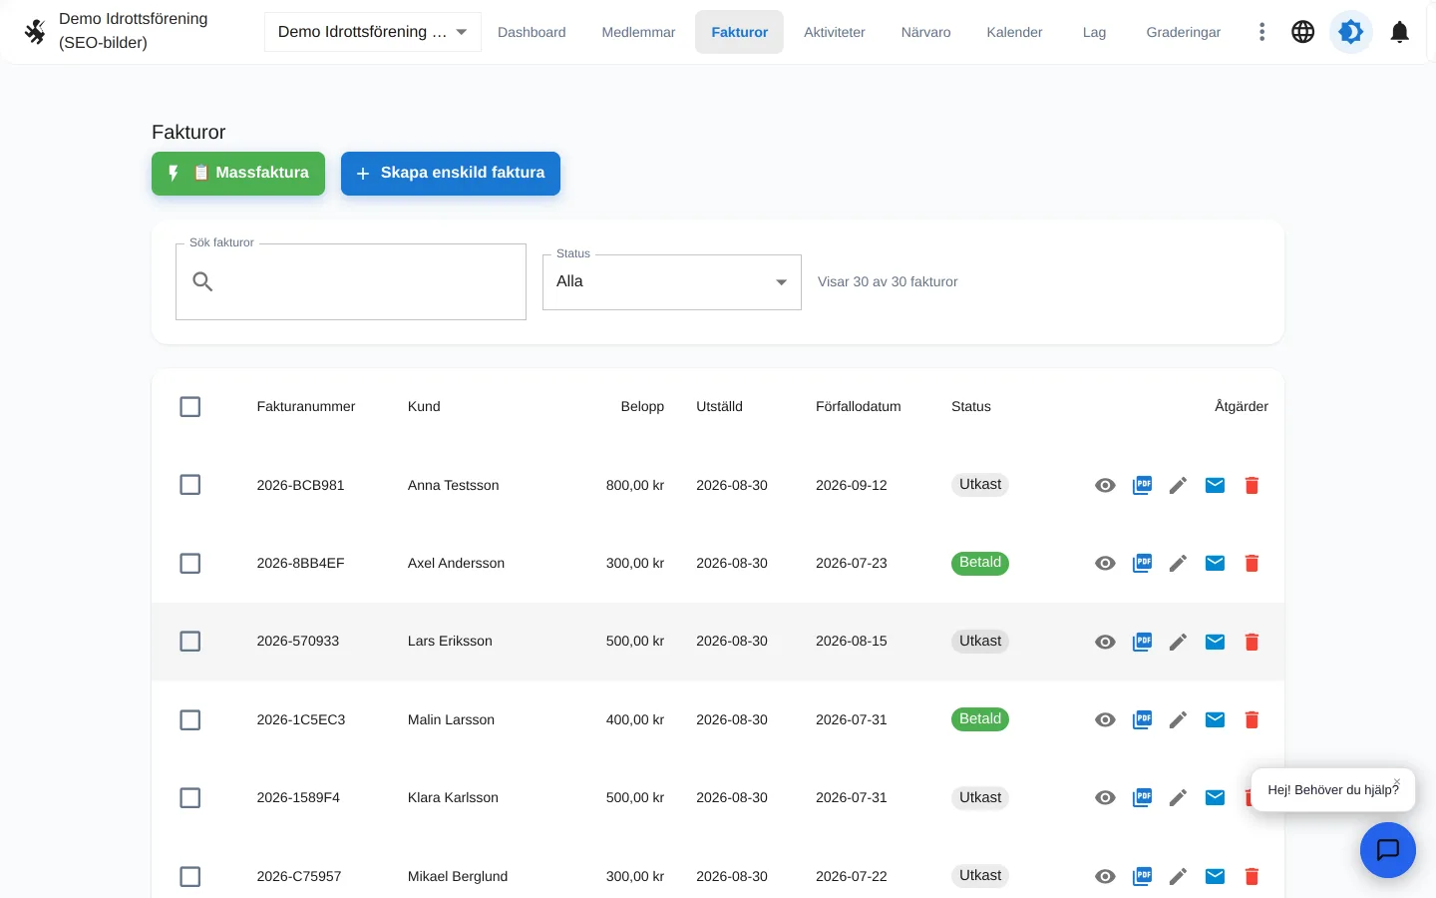Open the Medlemmar tab
The width and height of the screenshot is (1436, 898).
(638, 32)
